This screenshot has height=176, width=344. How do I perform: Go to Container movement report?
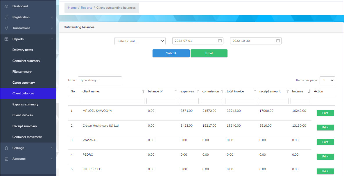[27, 137]
